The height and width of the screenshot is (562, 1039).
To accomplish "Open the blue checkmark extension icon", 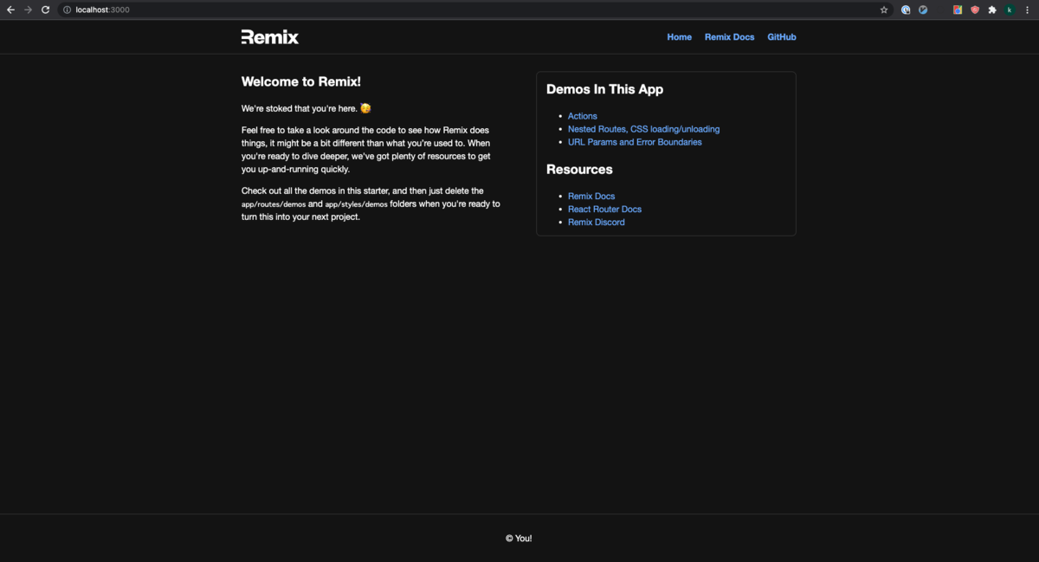I will pyautogui.click(x=923, y=10).
